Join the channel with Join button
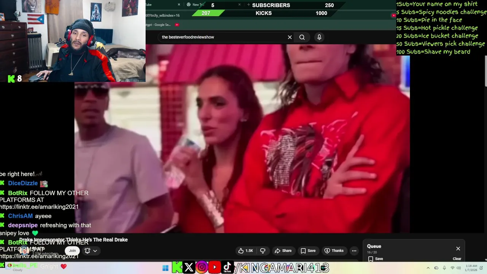The image size is (487, 274). tap(72, 251)
